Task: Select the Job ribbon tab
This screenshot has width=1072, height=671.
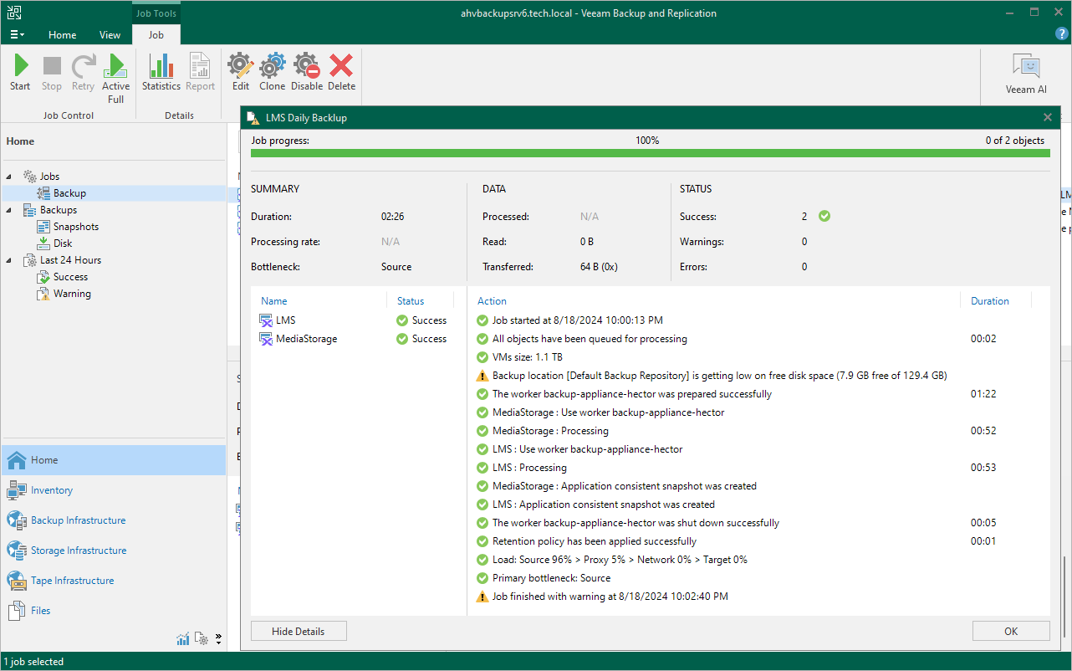Action: (x=156, y=35)
